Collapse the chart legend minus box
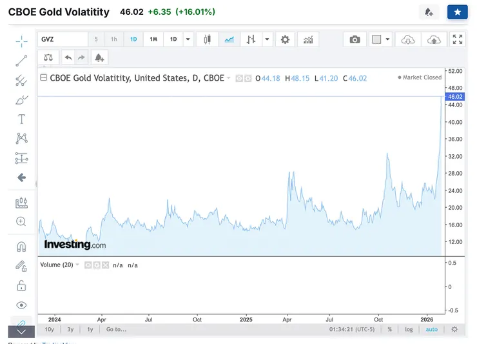This screenshot has width=477, height=344. pyautogui.click(x=43, y=77)
